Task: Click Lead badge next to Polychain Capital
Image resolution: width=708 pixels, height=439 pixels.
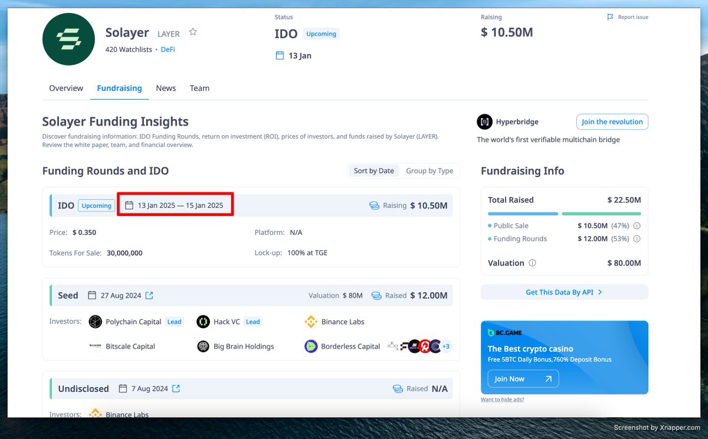Action: pyautogui.click(x=174, y=322)
